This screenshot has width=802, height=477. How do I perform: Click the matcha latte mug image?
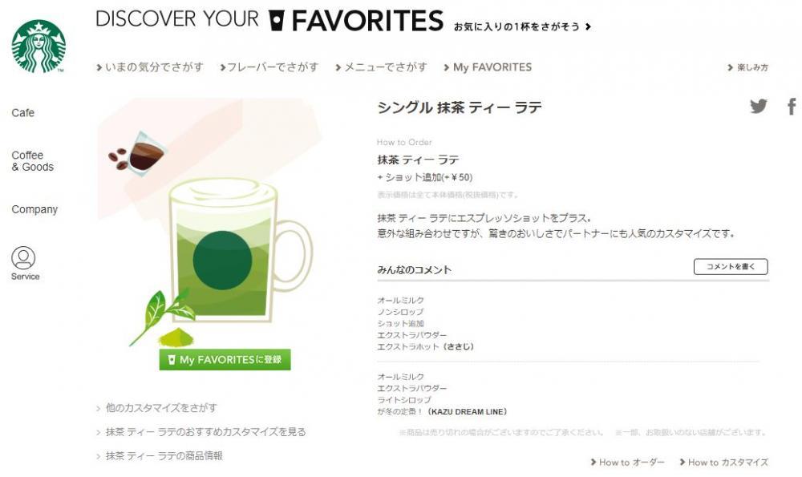click(x=239, y=250)
